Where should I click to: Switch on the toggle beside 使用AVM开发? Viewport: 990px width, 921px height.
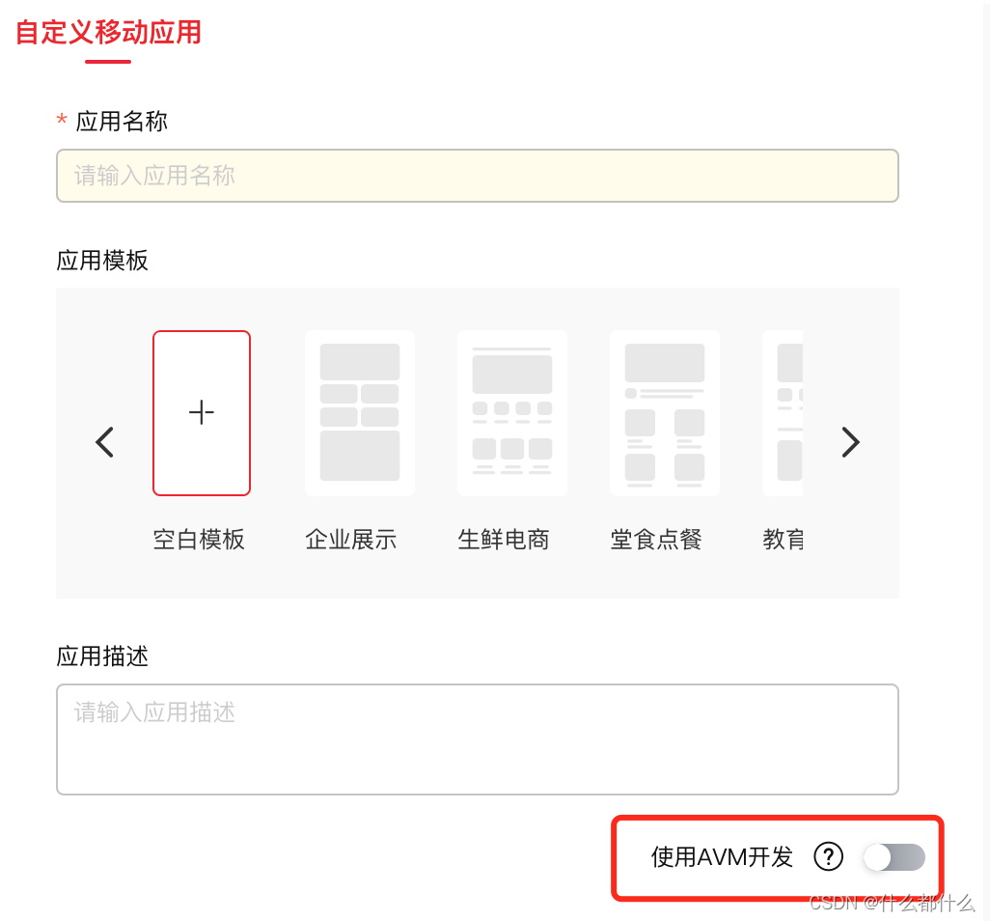coord(893,857)
